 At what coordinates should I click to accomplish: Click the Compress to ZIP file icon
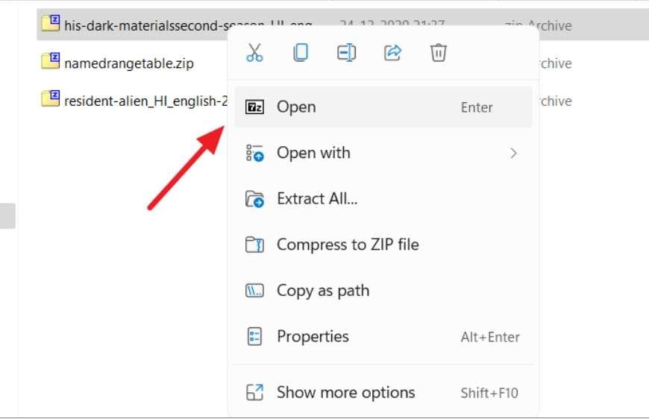[254, 245]
